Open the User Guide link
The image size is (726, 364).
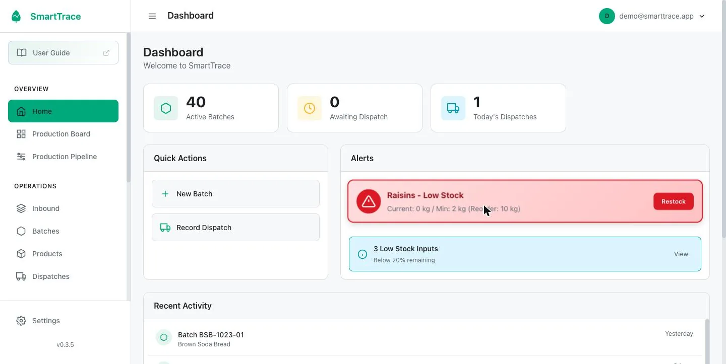tap(63, 53)
